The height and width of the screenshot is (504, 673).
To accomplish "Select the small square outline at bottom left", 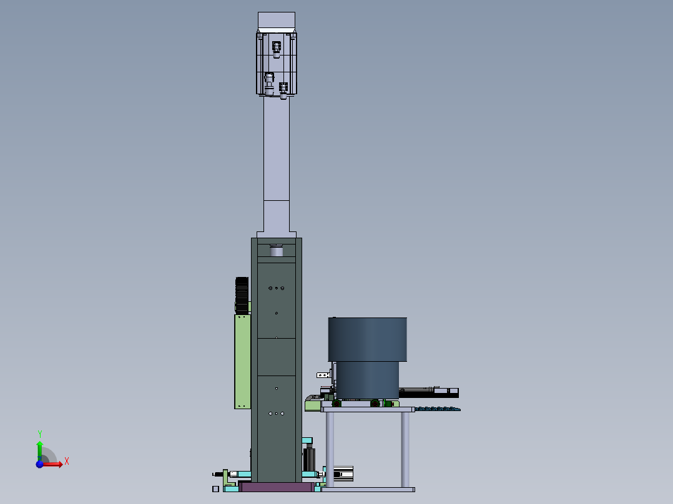I will (x=215, y=489).
